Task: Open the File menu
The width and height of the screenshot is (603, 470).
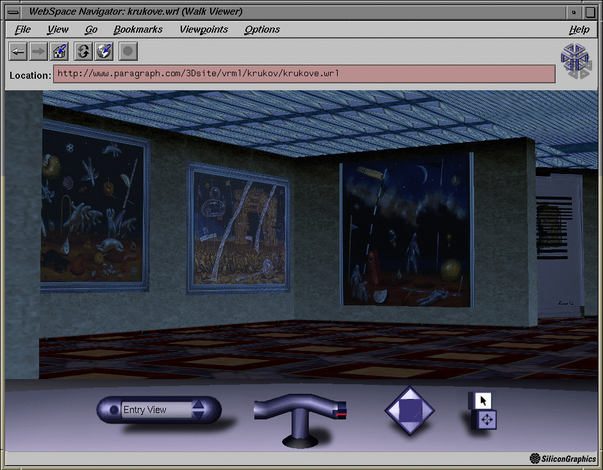Action: 22,29
